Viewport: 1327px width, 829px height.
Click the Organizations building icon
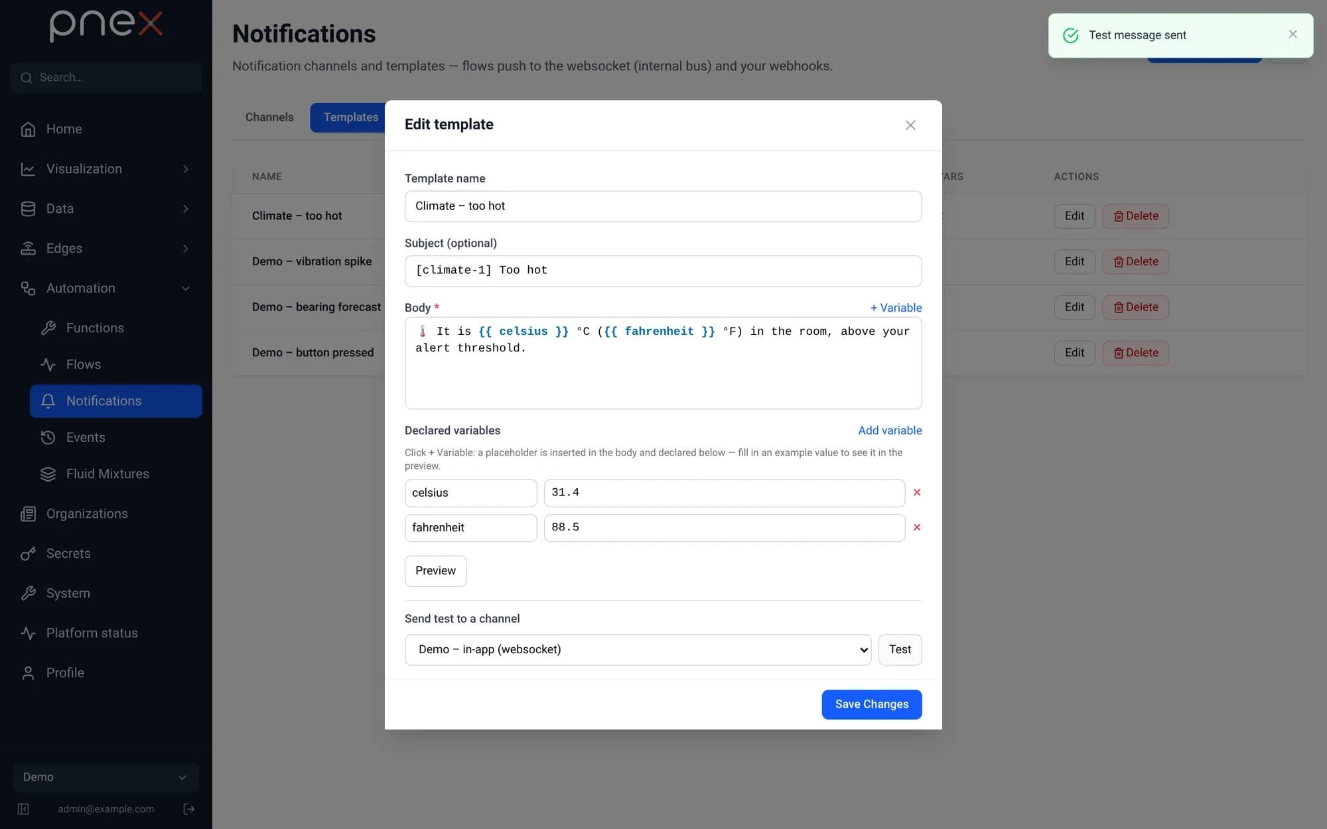tap(28, 514)
